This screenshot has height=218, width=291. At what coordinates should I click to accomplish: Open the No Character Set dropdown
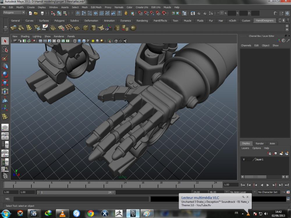tap(267, 192)
